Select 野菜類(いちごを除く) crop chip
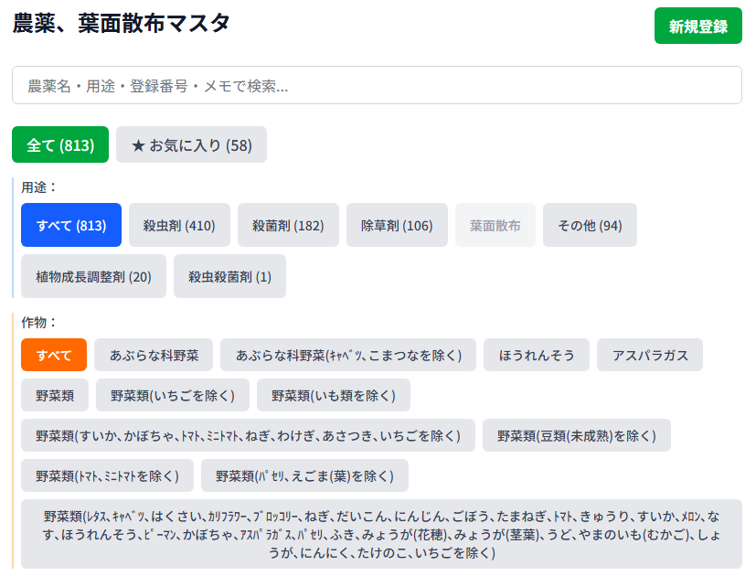756x576 pixels. click(173, 395)
